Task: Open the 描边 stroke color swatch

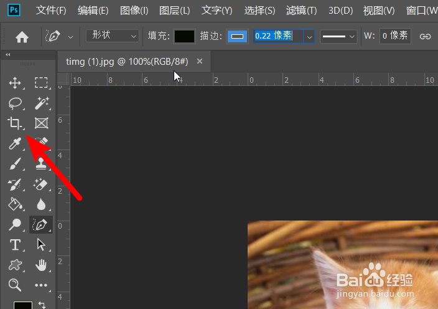Action: coord(237,36)
